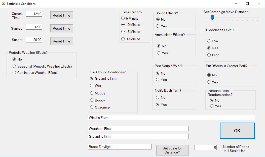Image resolution: width=265 pixels, height=157 pixels.
Task: Reset the Current Time value
Action: pyautogui.click(x=62, y=15)
